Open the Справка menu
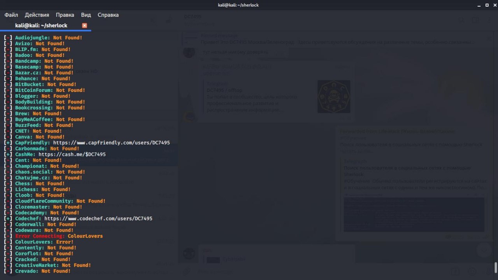The image size is (498, 280). [108, 15]
